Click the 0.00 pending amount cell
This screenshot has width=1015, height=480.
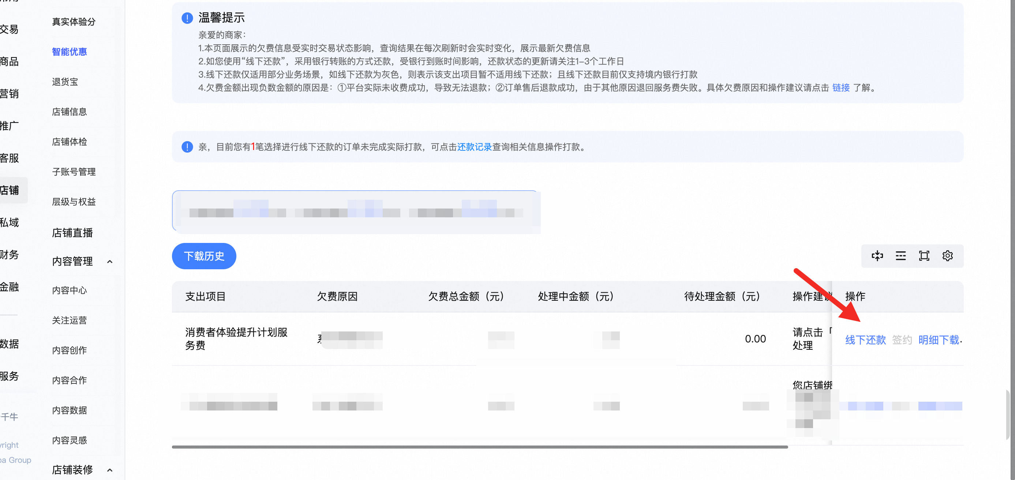[755, 339]
